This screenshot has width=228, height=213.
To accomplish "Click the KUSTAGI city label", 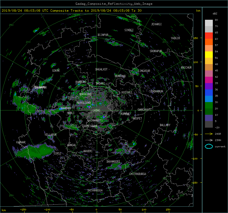I will coord(127,92).
